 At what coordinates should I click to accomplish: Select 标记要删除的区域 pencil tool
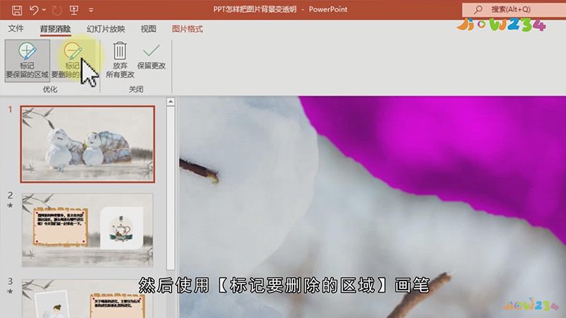tap(72, 61)
